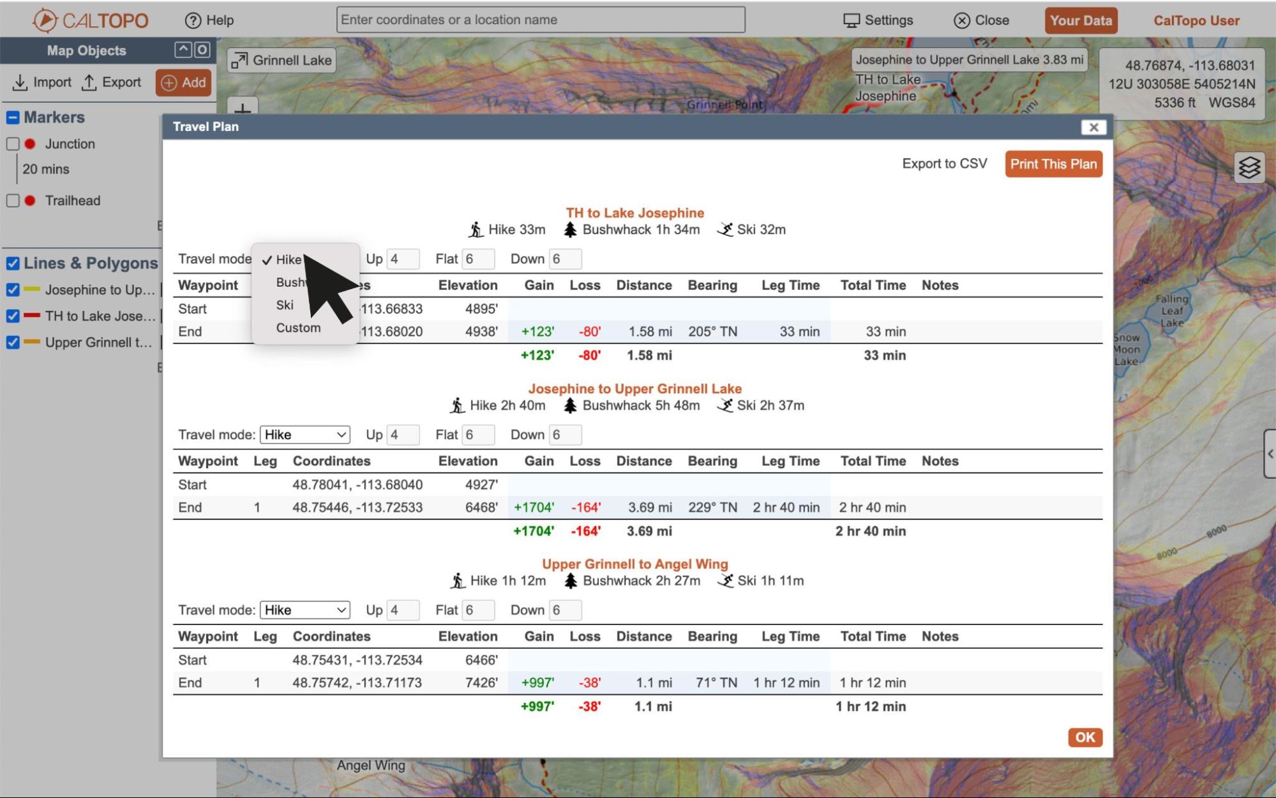This screenshot has height=798, width=1276.
Task: Uncheck the Lines & Polygons checkbox
Action: [13, 263]
